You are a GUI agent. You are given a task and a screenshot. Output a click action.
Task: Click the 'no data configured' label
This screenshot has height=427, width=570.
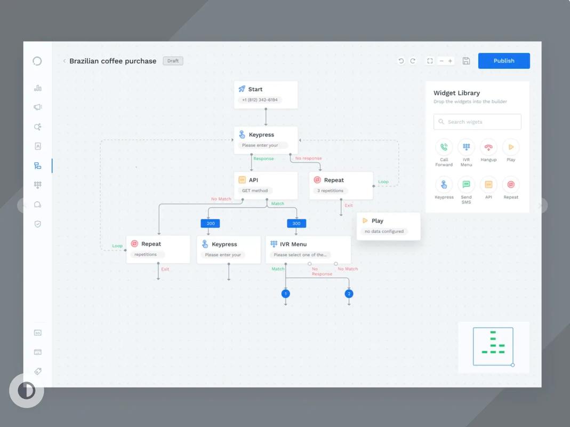384,231
